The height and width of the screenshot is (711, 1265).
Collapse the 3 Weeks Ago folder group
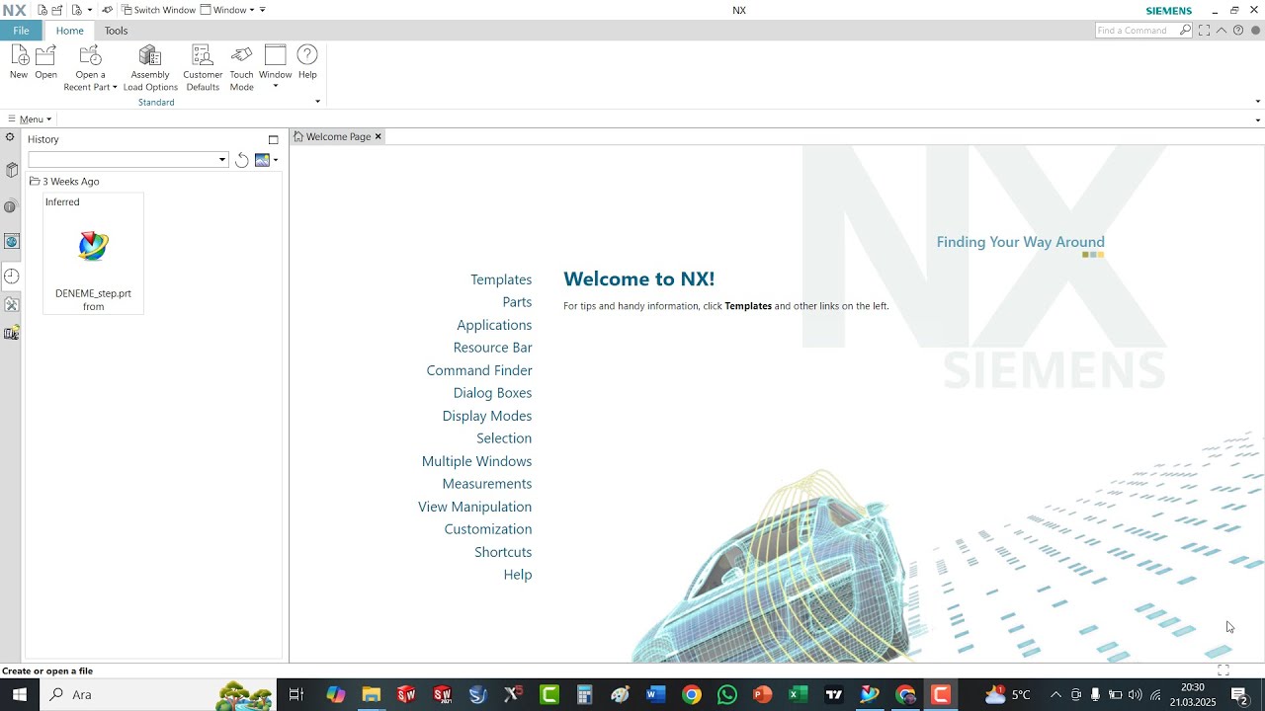pos(35,182)
